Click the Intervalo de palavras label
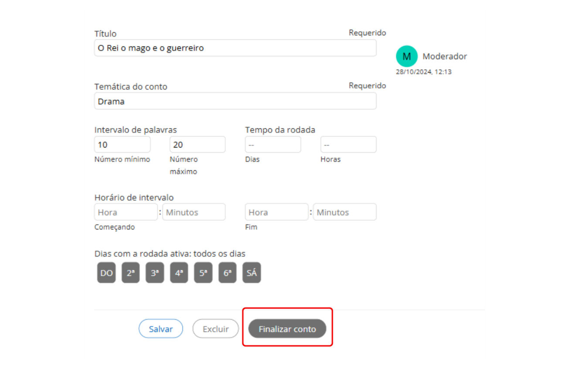The width and height of the screenshot is (566, 367). tap(136, 130)
